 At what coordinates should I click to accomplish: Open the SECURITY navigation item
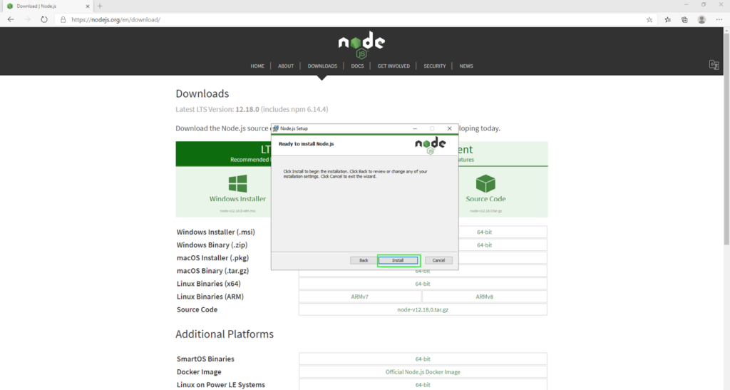tap(434, 66)
